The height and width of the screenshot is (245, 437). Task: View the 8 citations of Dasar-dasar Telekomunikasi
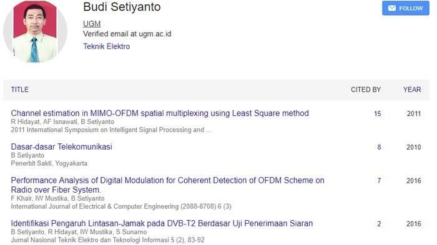click(x=379, y=147)
